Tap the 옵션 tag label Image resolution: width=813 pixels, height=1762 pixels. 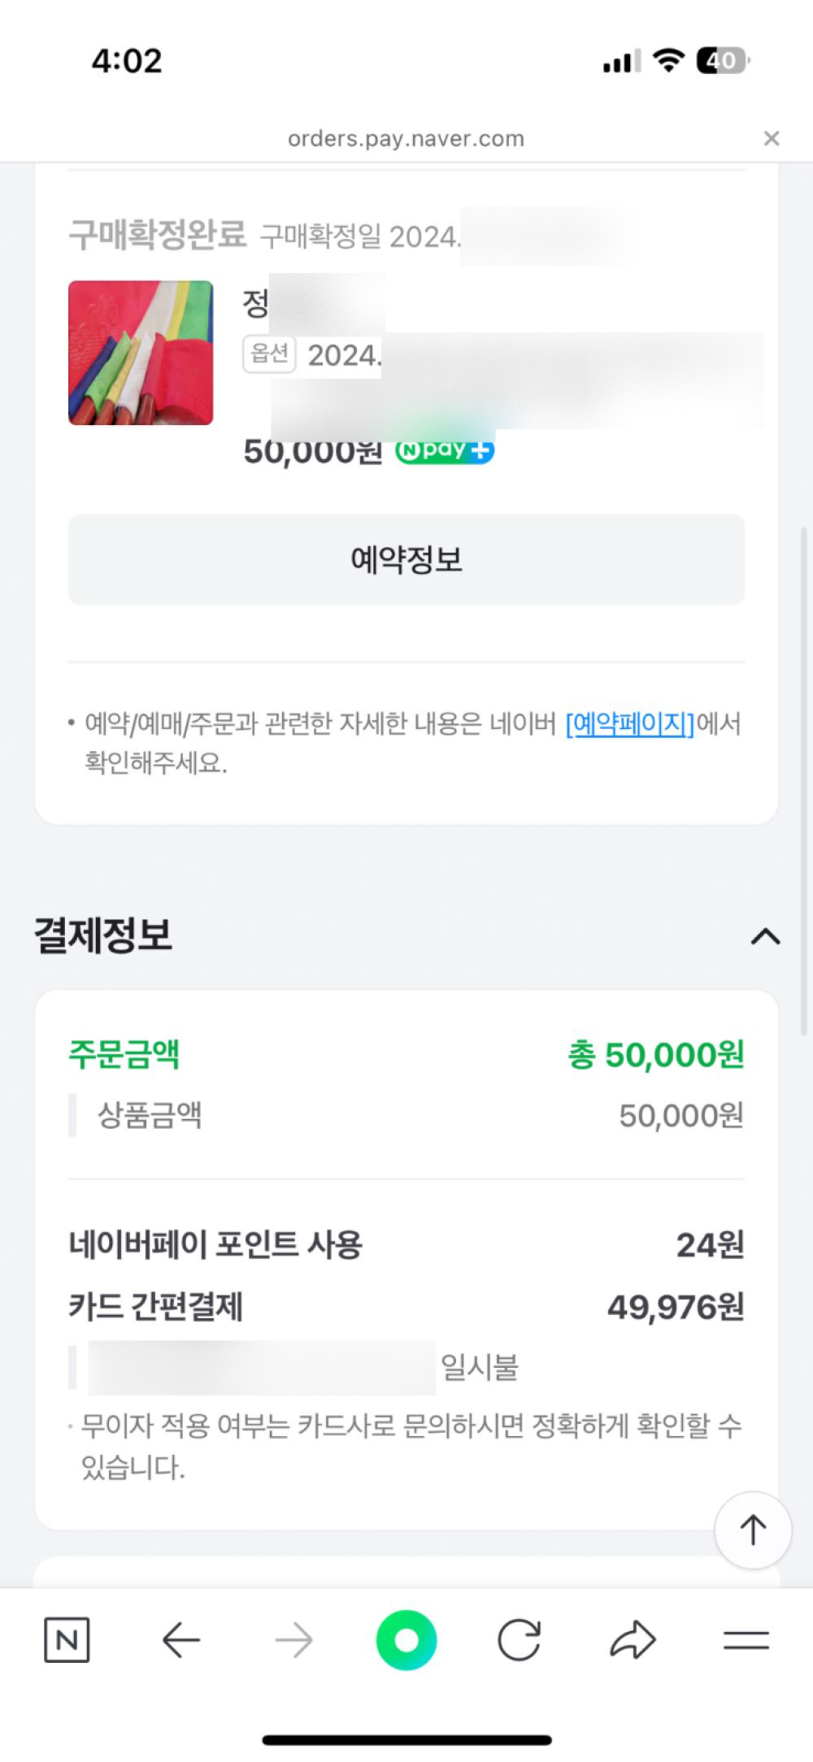coord(269,354)
